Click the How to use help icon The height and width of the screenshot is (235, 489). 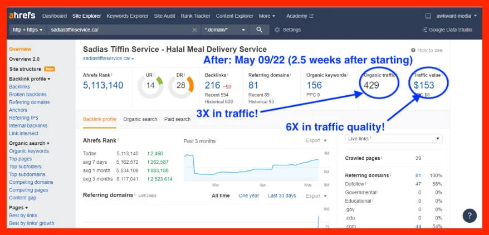click(413, 50)
